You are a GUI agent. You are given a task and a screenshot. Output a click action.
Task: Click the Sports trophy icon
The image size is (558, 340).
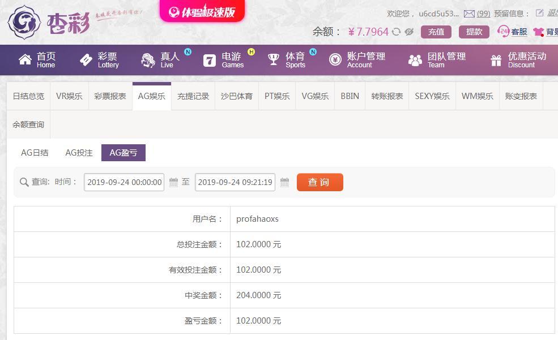[273, 59]
